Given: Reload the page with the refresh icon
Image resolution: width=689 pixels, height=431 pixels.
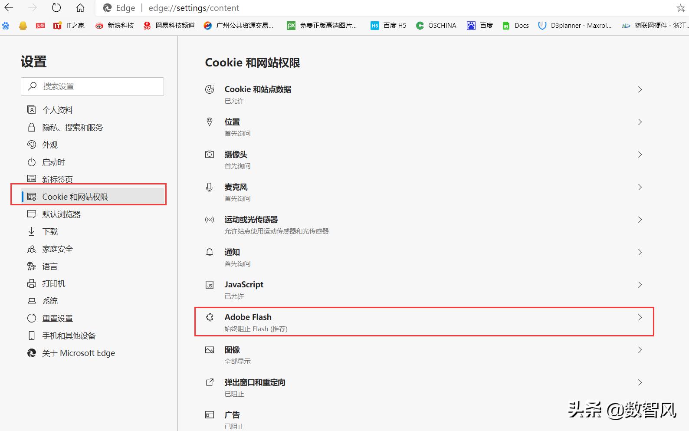Looking at the screenshot, I should point(56,8).
